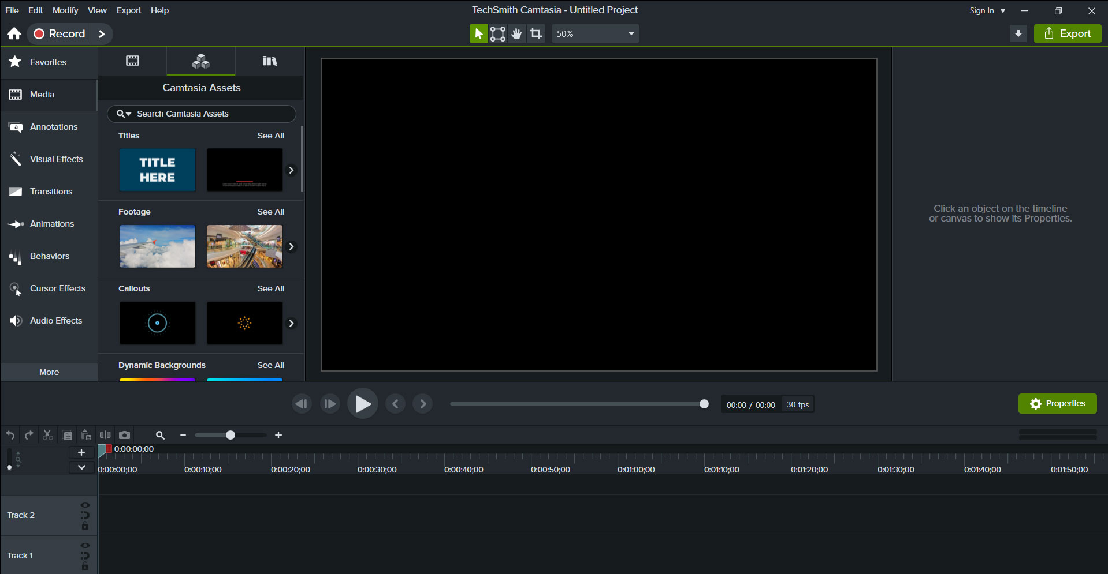Open the frame rate 30 fps selector
This screenshot has width=1108, height=574.
(797, 404)
